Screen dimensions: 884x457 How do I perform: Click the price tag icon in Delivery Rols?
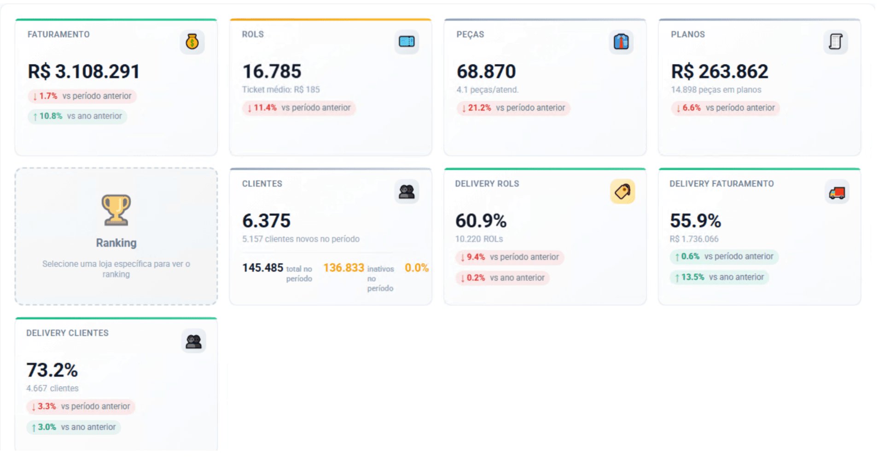(622, 191)
